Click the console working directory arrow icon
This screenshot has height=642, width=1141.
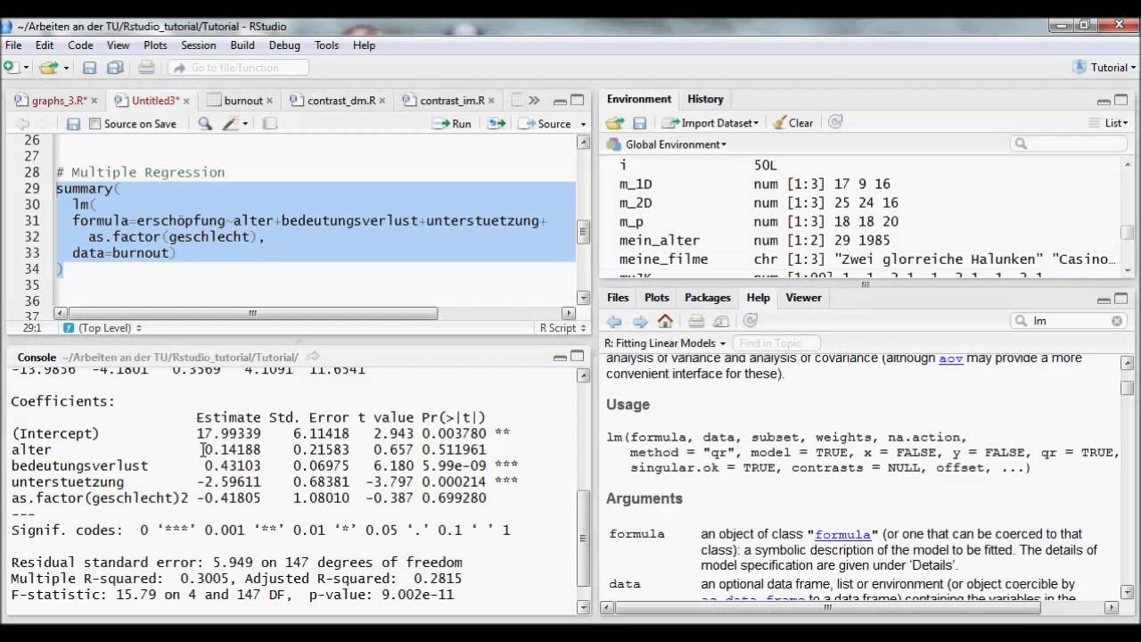click(x=312, y=358)
